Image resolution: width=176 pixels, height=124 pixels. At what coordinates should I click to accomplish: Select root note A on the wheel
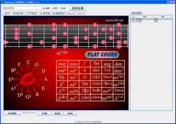pyautogui.click(x=46, y=79)
